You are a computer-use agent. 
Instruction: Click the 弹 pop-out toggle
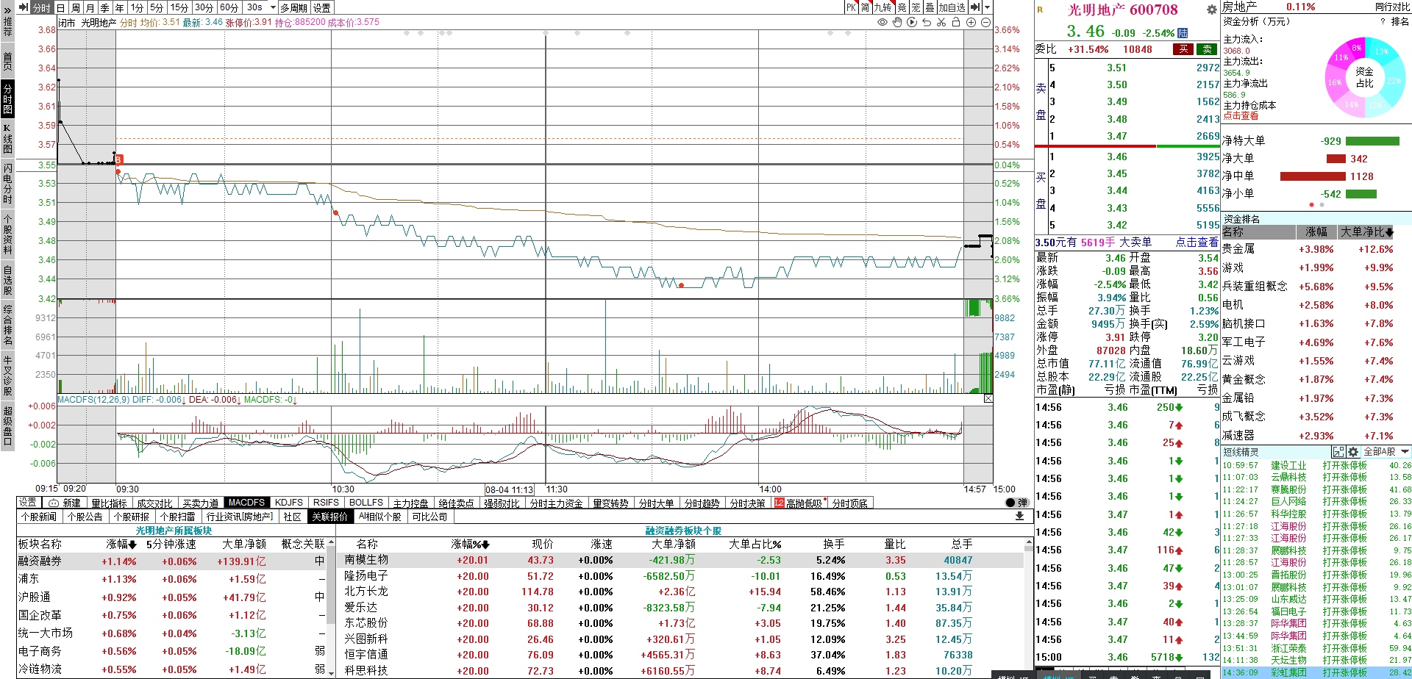(x=1016, y=503)
